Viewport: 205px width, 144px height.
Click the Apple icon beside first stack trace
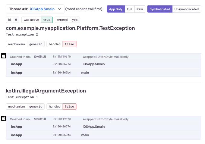4,56
